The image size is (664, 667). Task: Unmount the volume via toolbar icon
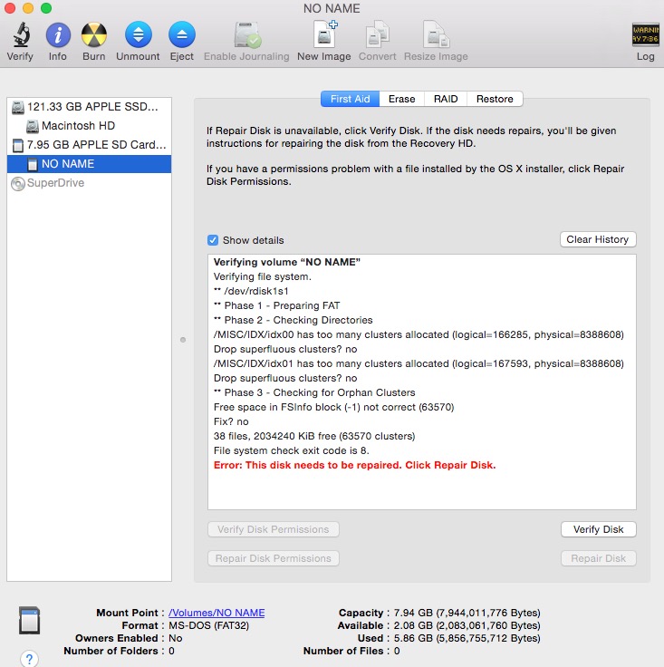139,34
